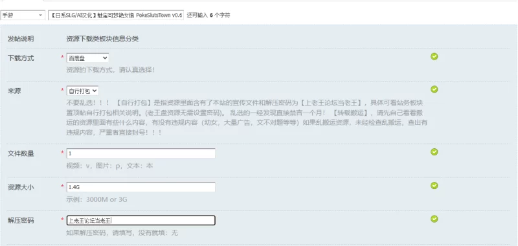The image size is (518, 246).
Task: Click the 资源大小 input containing 1.4G
Action: (x=141, y=187)
